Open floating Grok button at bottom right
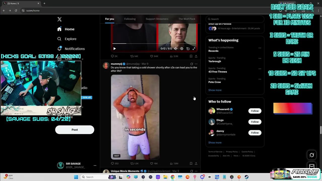The image size is (322, 181). click(x=312, y=155)
